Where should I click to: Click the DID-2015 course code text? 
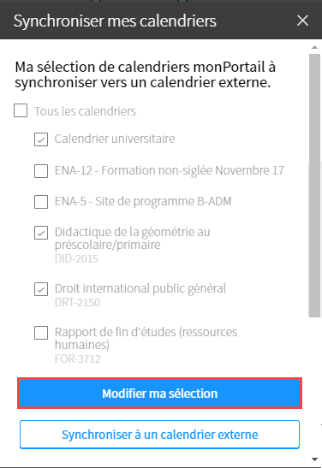click(76, 258)
